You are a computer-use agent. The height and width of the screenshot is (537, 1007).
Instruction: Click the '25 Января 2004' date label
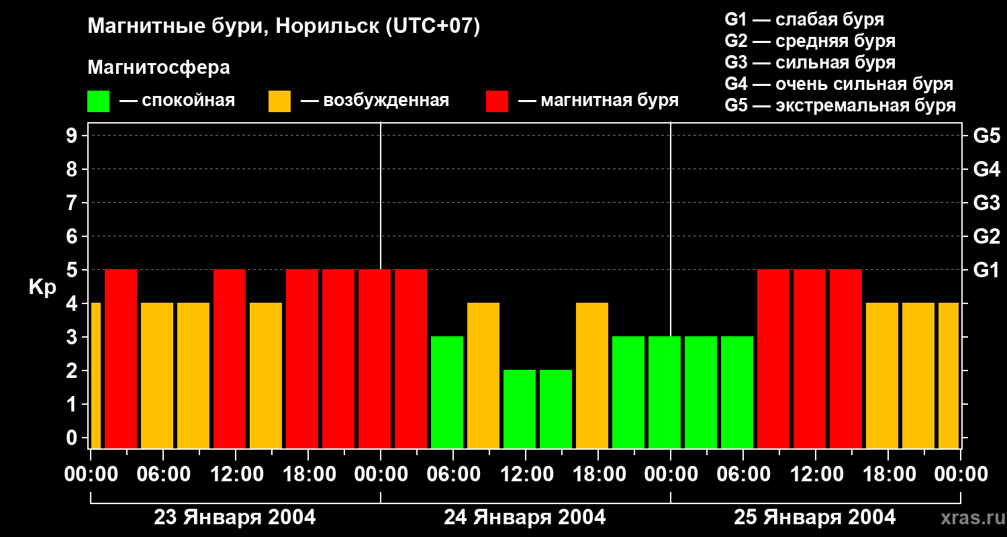[x=815, y=518]
